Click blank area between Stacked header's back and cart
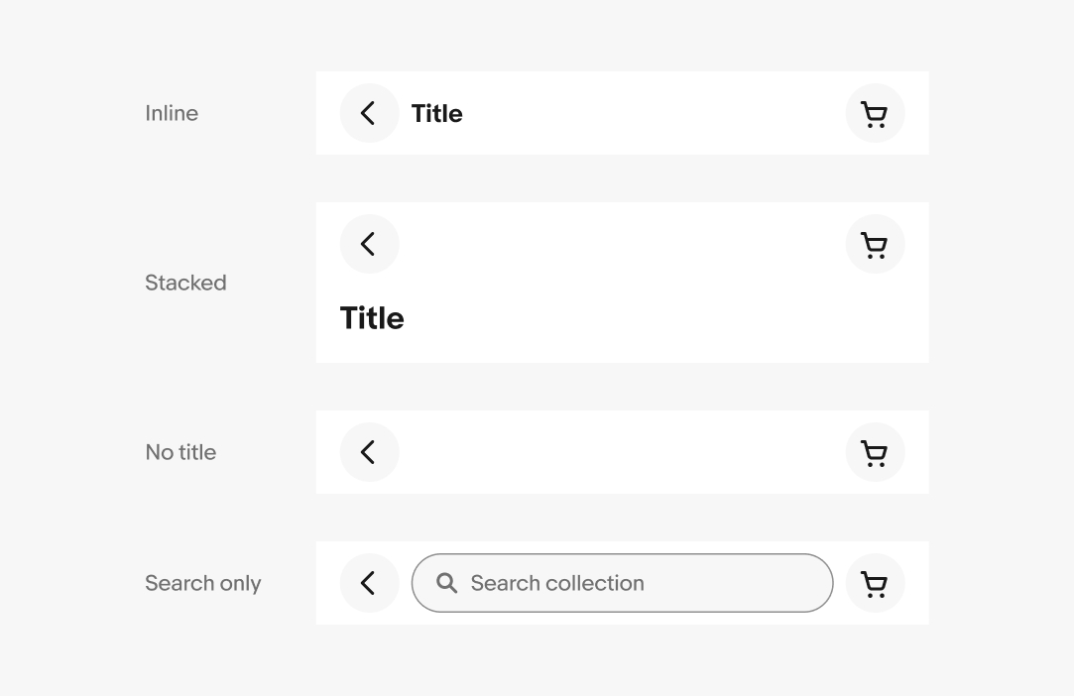The image size is (1074, 696). click(622, 244)
